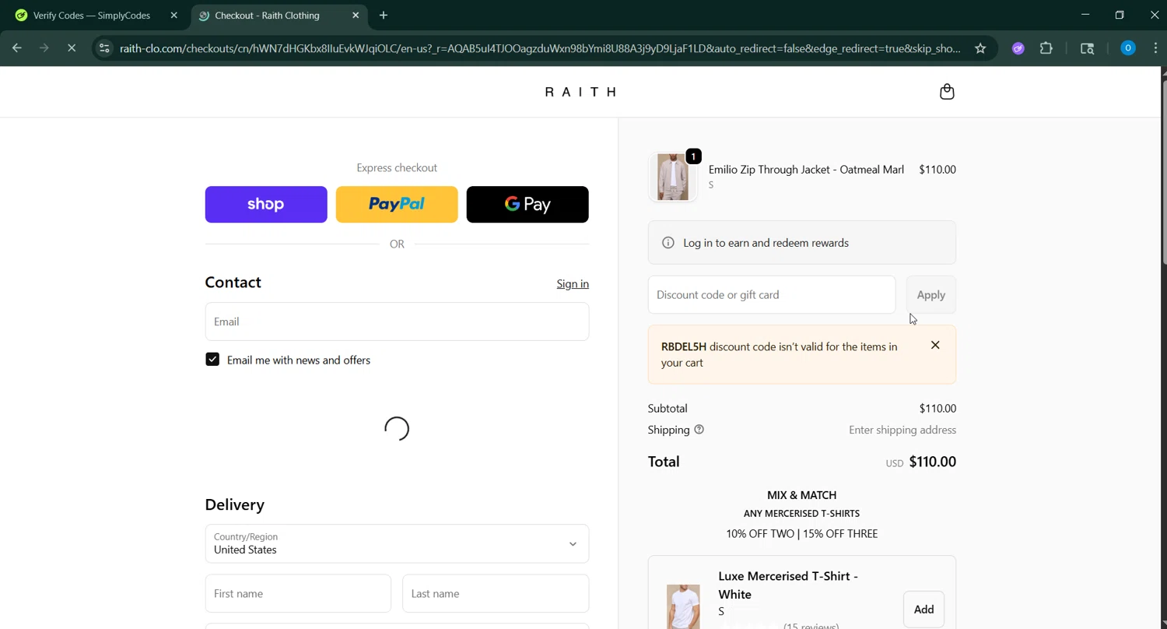Image resolution: width=1167 pixels, height=629 pixels.
Task: Go back using the browser back arrow
Action: [17, 48]
